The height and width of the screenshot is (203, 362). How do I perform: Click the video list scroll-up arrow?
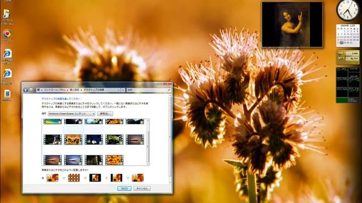148,121
